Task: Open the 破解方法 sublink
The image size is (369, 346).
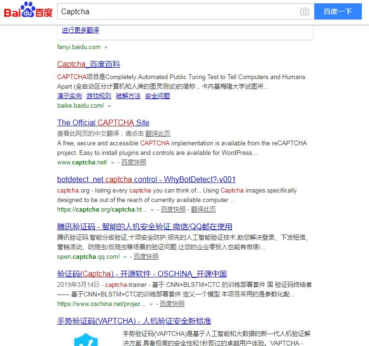Action: coord(128,96)
